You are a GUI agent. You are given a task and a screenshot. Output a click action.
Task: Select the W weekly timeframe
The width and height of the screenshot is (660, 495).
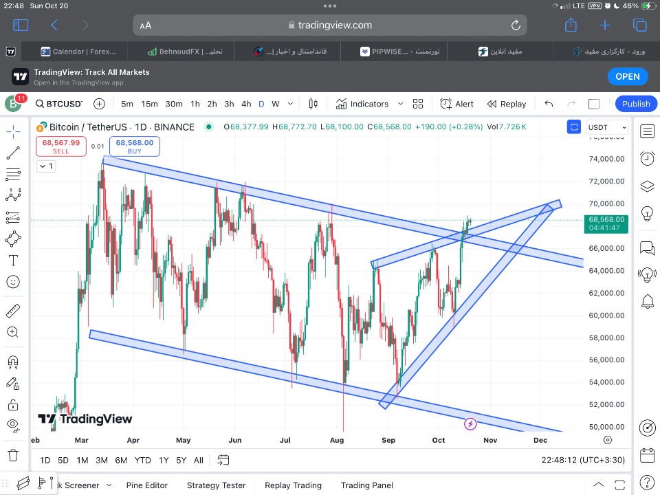275,104
